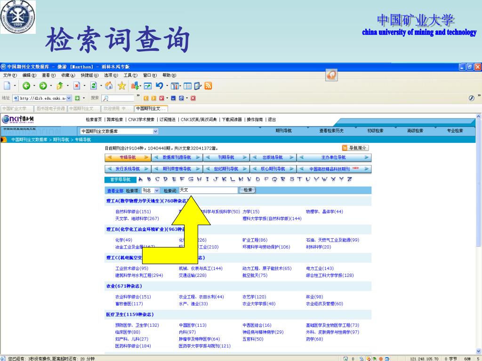The height and width of the screenshot is (361, 482).
Task: Click the green Back arrow in the browser toolbar
Action: click(26, 86)
